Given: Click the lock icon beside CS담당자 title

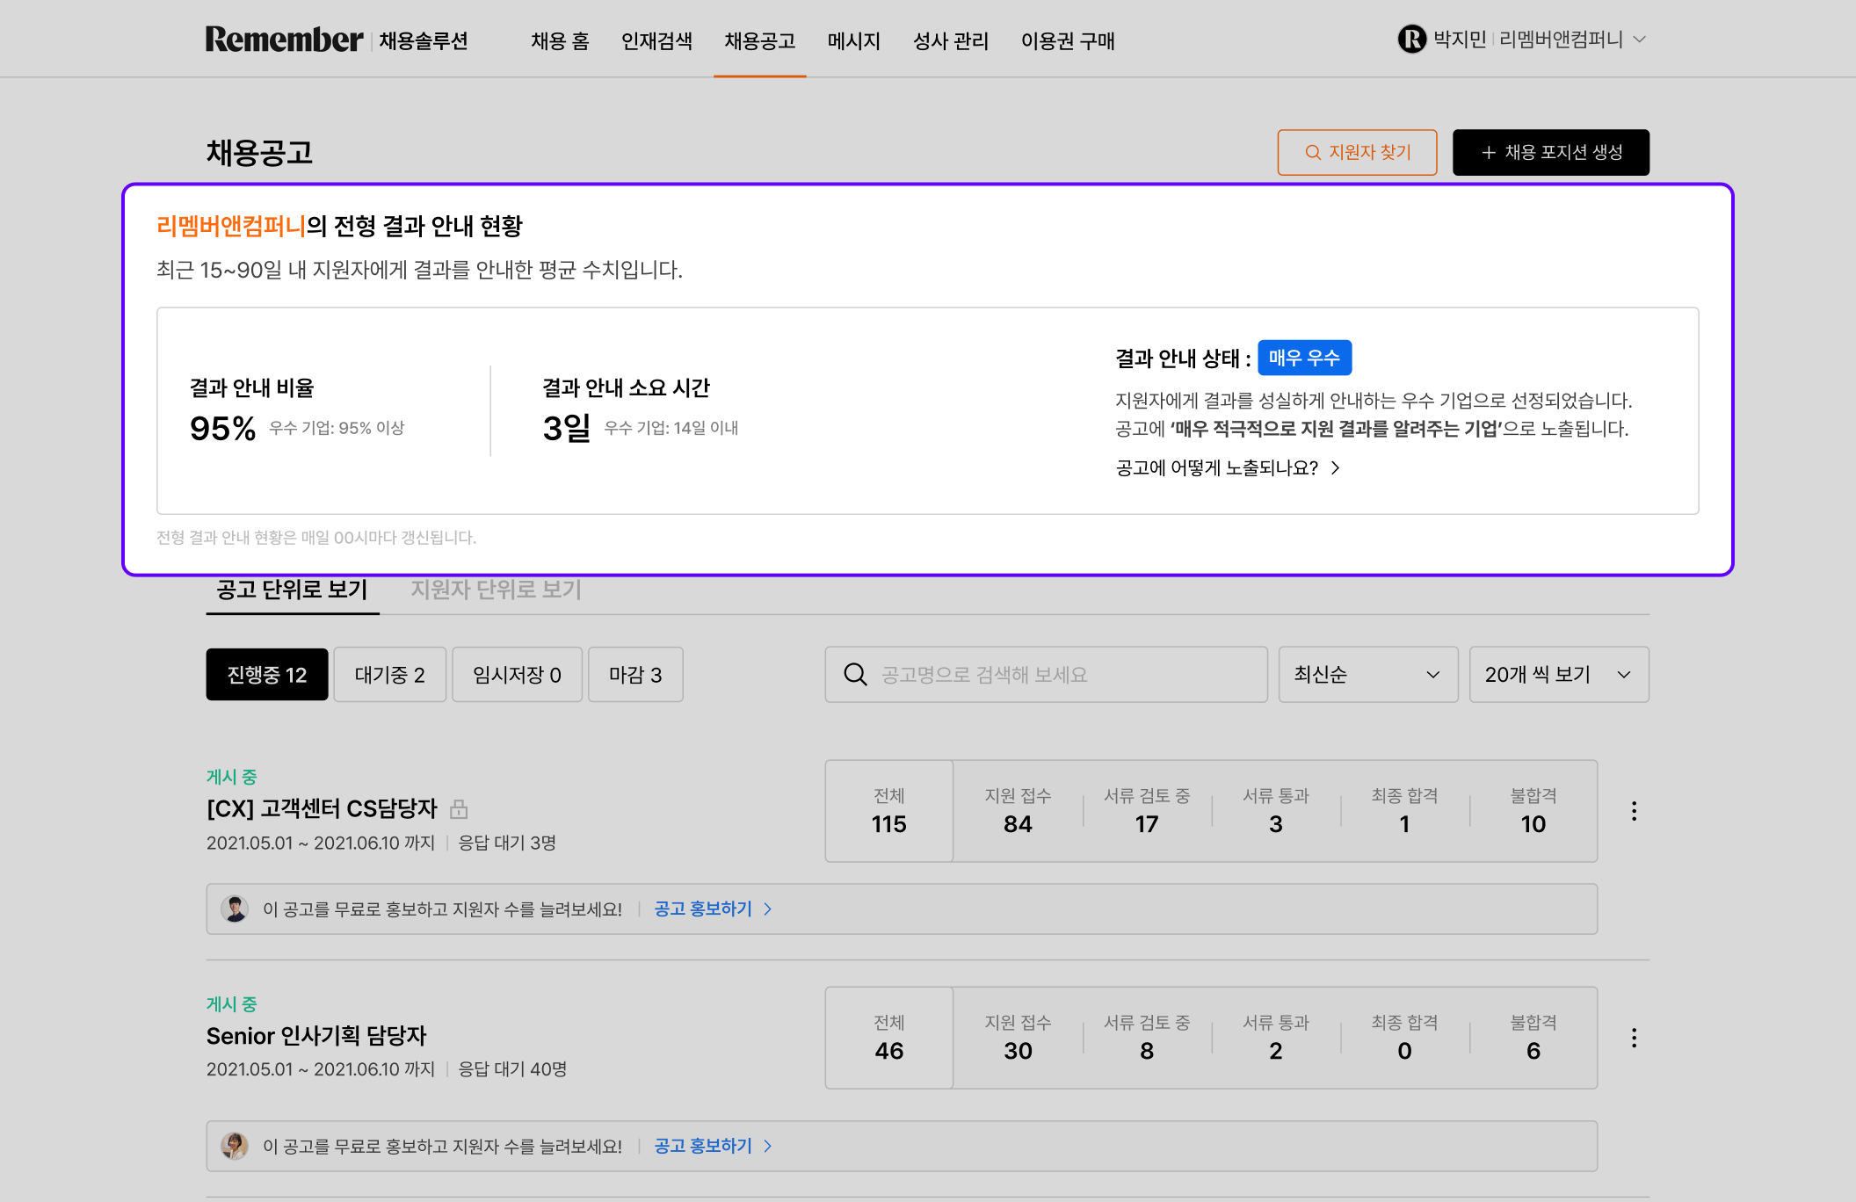Looking at the screenshot, I should click(459, 808).
